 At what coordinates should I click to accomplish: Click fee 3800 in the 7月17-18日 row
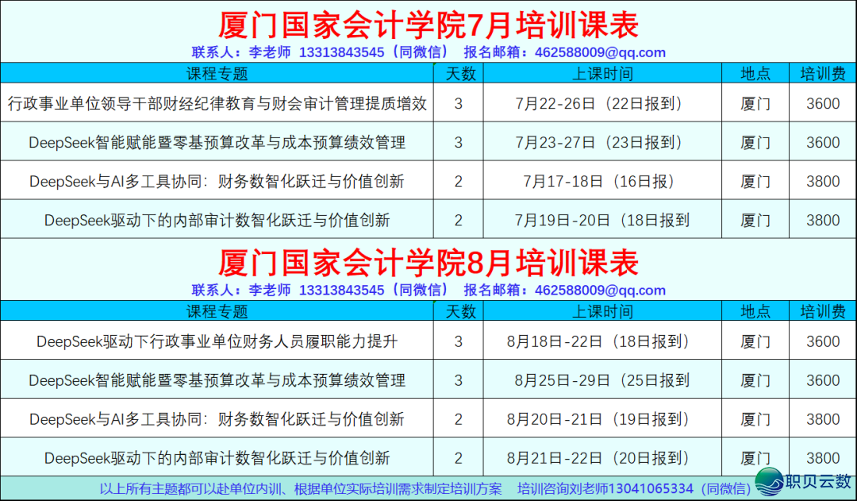823,181
